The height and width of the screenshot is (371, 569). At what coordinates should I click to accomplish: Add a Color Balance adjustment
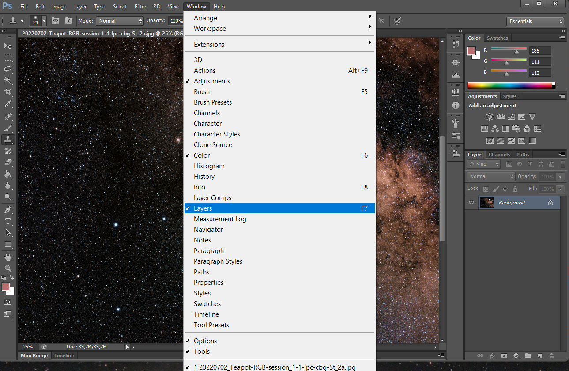[x=495, y=129]
